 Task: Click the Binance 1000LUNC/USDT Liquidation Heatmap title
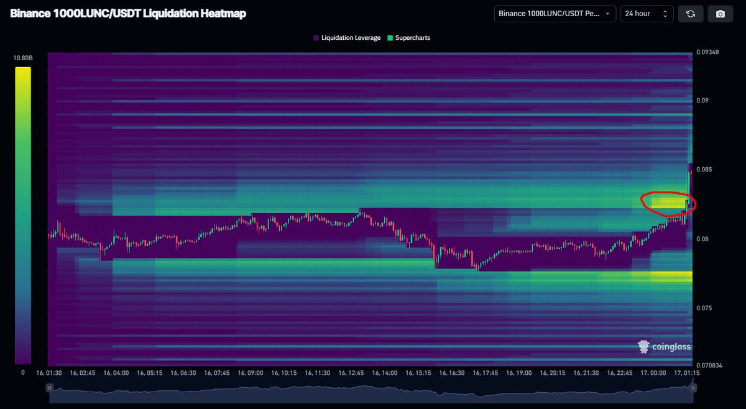click(128, 14)
